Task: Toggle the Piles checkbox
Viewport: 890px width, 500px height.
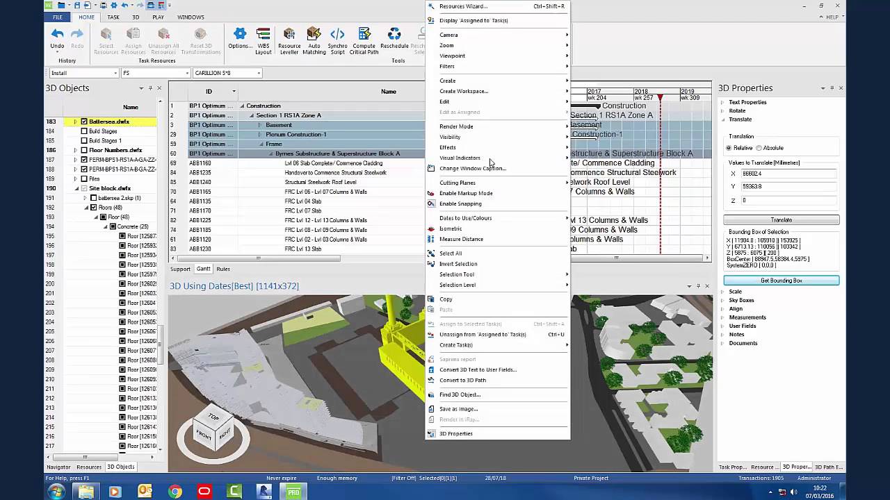Action: (84, 179)
